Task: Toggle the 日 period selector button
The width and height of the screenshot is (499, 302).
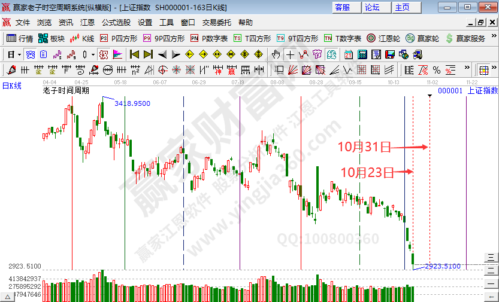Action: click(10, 54)
